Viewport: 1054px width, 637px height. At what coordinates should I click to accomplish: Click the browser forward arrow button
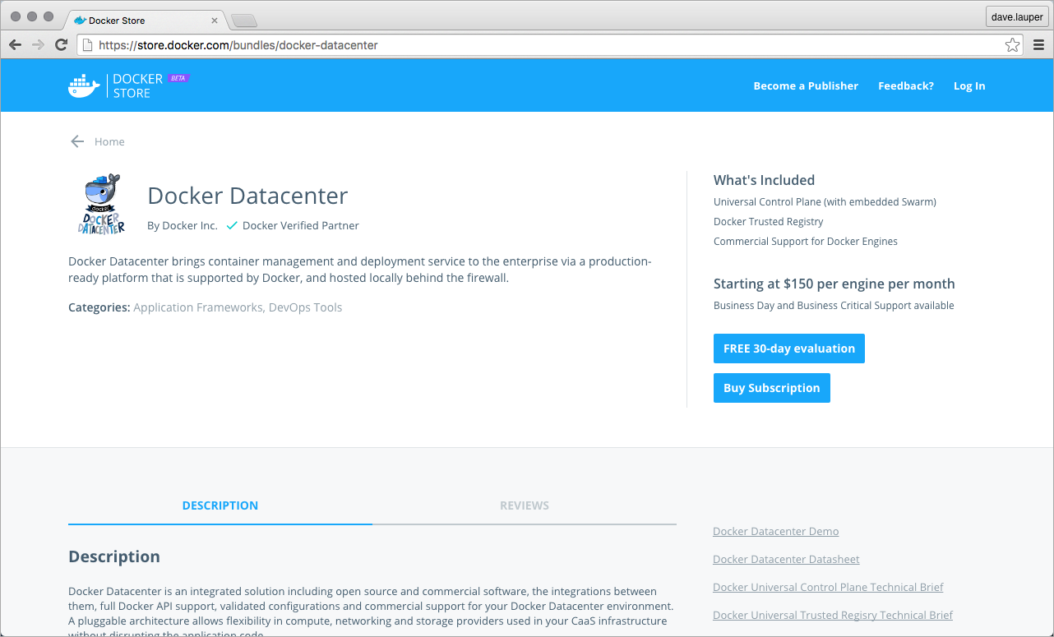pos(38,45)
